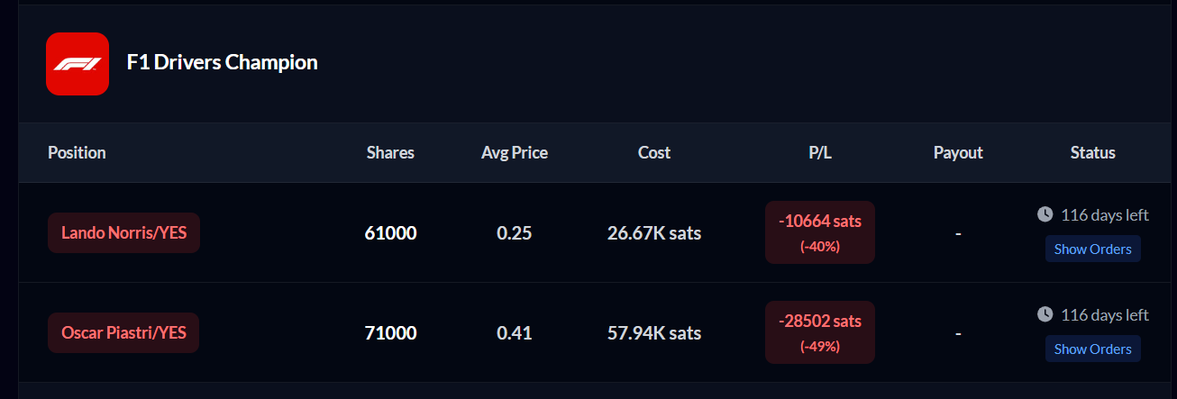Select the Oscar Piastri/YES position tag
This screenshot has height=399, width=1177.
123,333
